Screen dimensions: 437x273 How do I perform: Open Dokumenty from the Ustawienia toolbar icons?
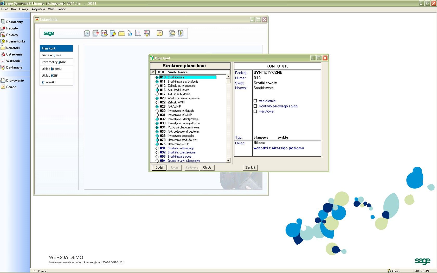[87, 33]
